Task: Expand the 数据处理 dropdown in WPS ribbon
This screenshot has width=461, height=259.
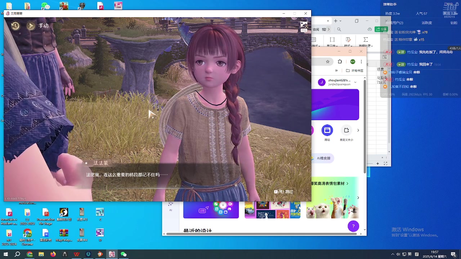Action: (x=365, y=42)
